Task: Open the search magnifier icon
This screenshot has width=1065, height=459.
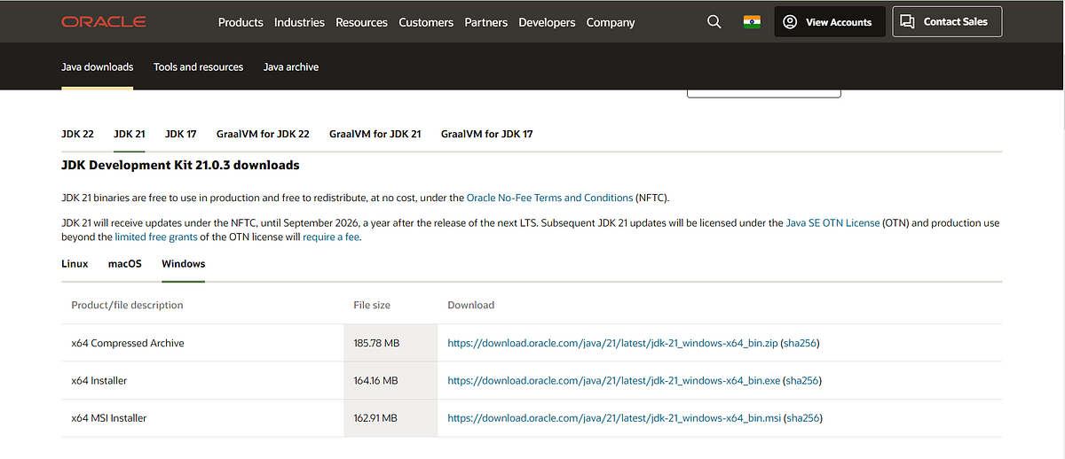Action: (x=714, y=22)
